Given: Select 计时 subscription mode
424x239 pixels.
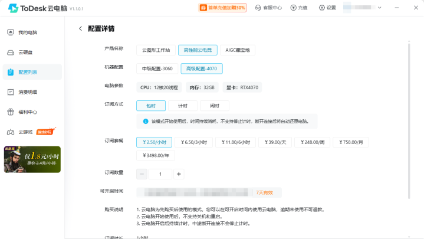Looking at the screenshot, I should pos(183,106).
